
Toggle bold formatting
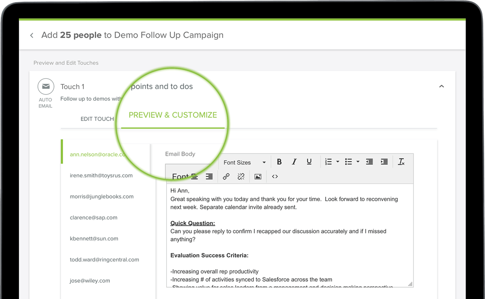coord(279,162)
